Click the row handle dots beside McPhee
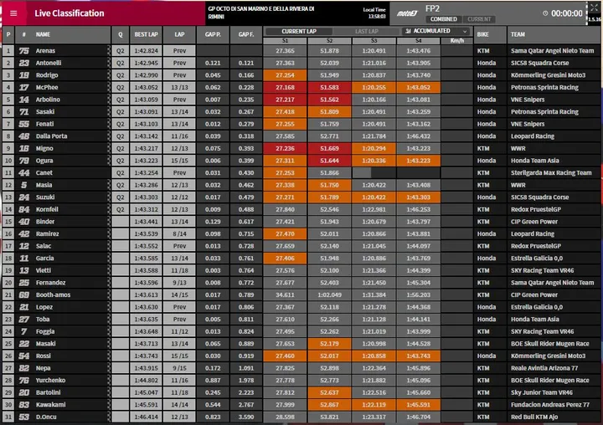The height and width of the screenshot is (425, 603). click(x=109, y=87)
